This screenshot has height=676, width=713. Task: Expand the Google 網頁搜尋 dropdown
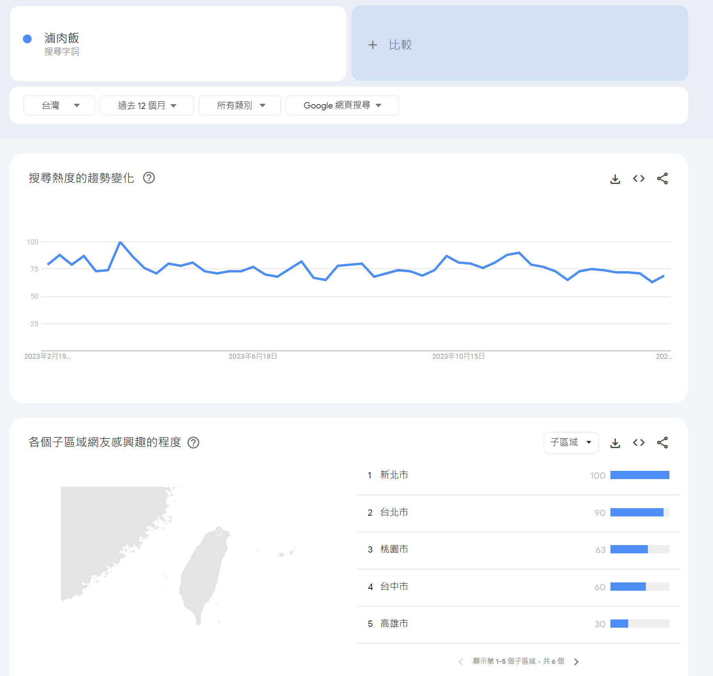tap(342, 105)
